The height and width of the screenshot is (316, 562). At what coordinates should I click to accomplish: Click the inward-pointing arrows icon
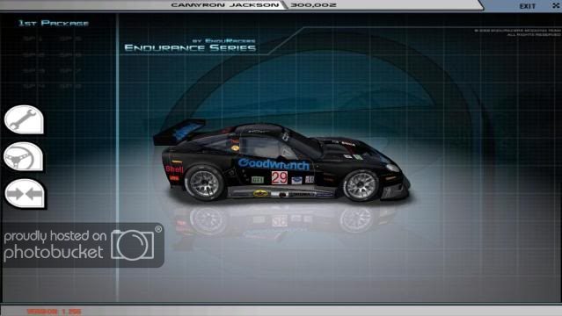25,194
